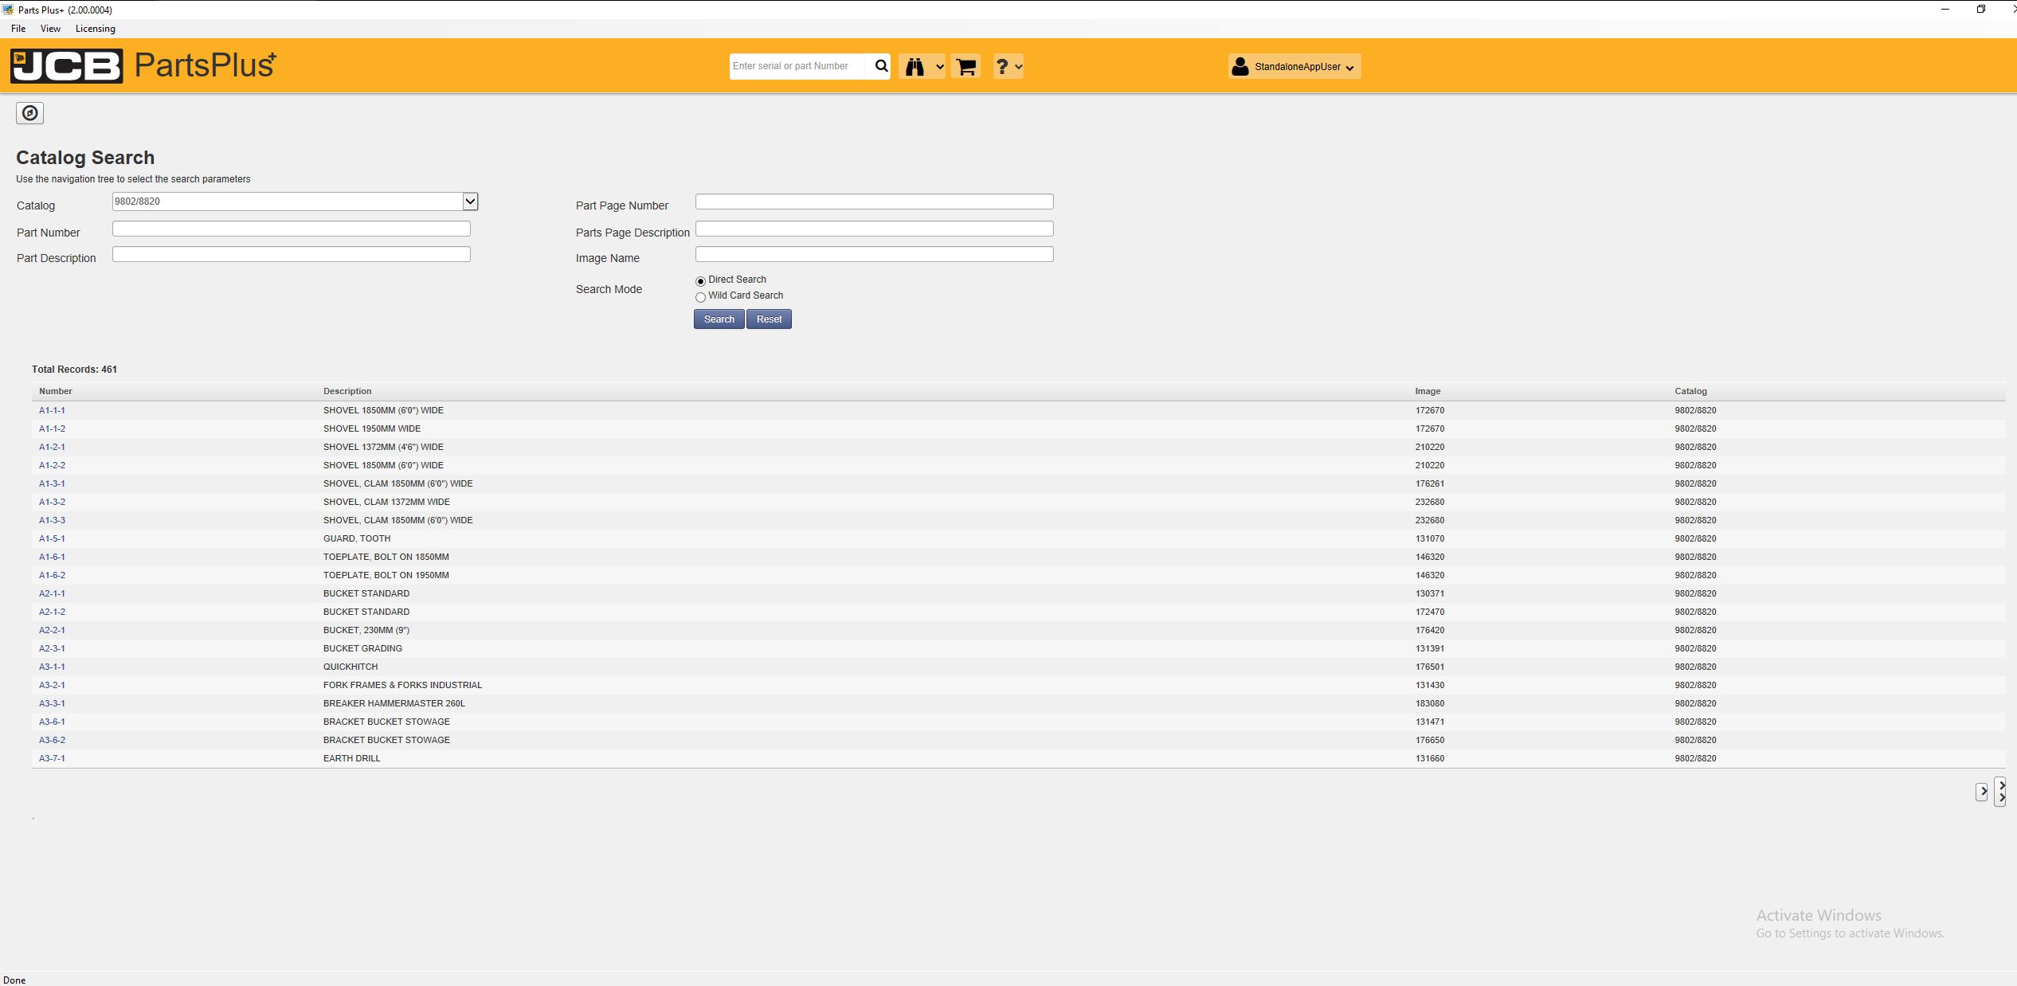2017x986 pixels.
Task: Open the StandaloneAppUser account dropdown
Action: 1294,67
